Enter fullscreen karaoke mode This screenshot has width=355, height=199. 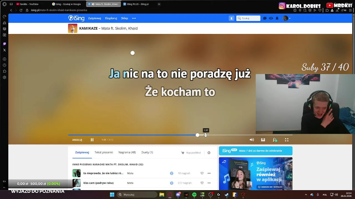click(x=287, y=140)
